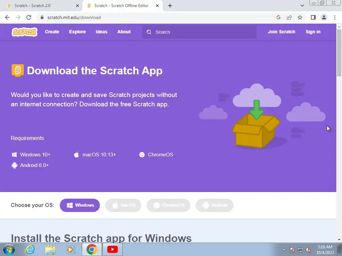Reload the current page
342x256 pixels.
pos(29,17)
